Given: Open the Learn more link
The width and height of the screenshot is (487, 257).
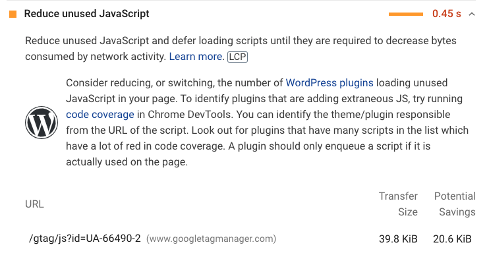Looking at the screenshot, I should pyautogui.click(x=195, y=57).
